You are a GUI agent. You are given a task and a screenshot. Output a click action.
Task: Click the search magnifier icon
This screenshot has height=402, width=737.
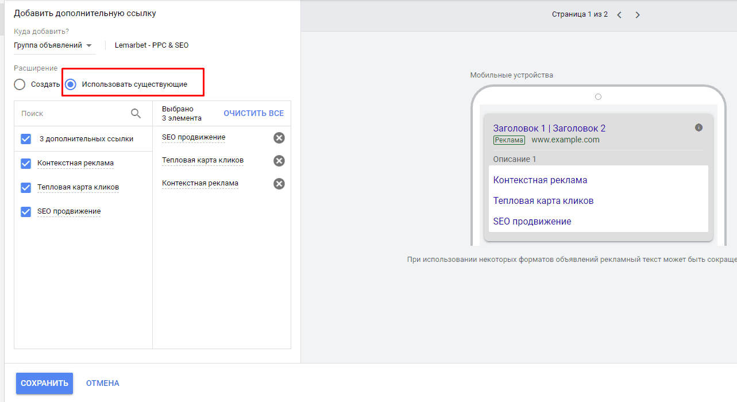click(136, 113)
